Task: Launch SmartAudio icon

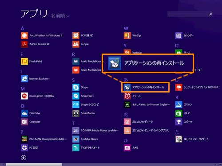Action: (x=76, y=113)
